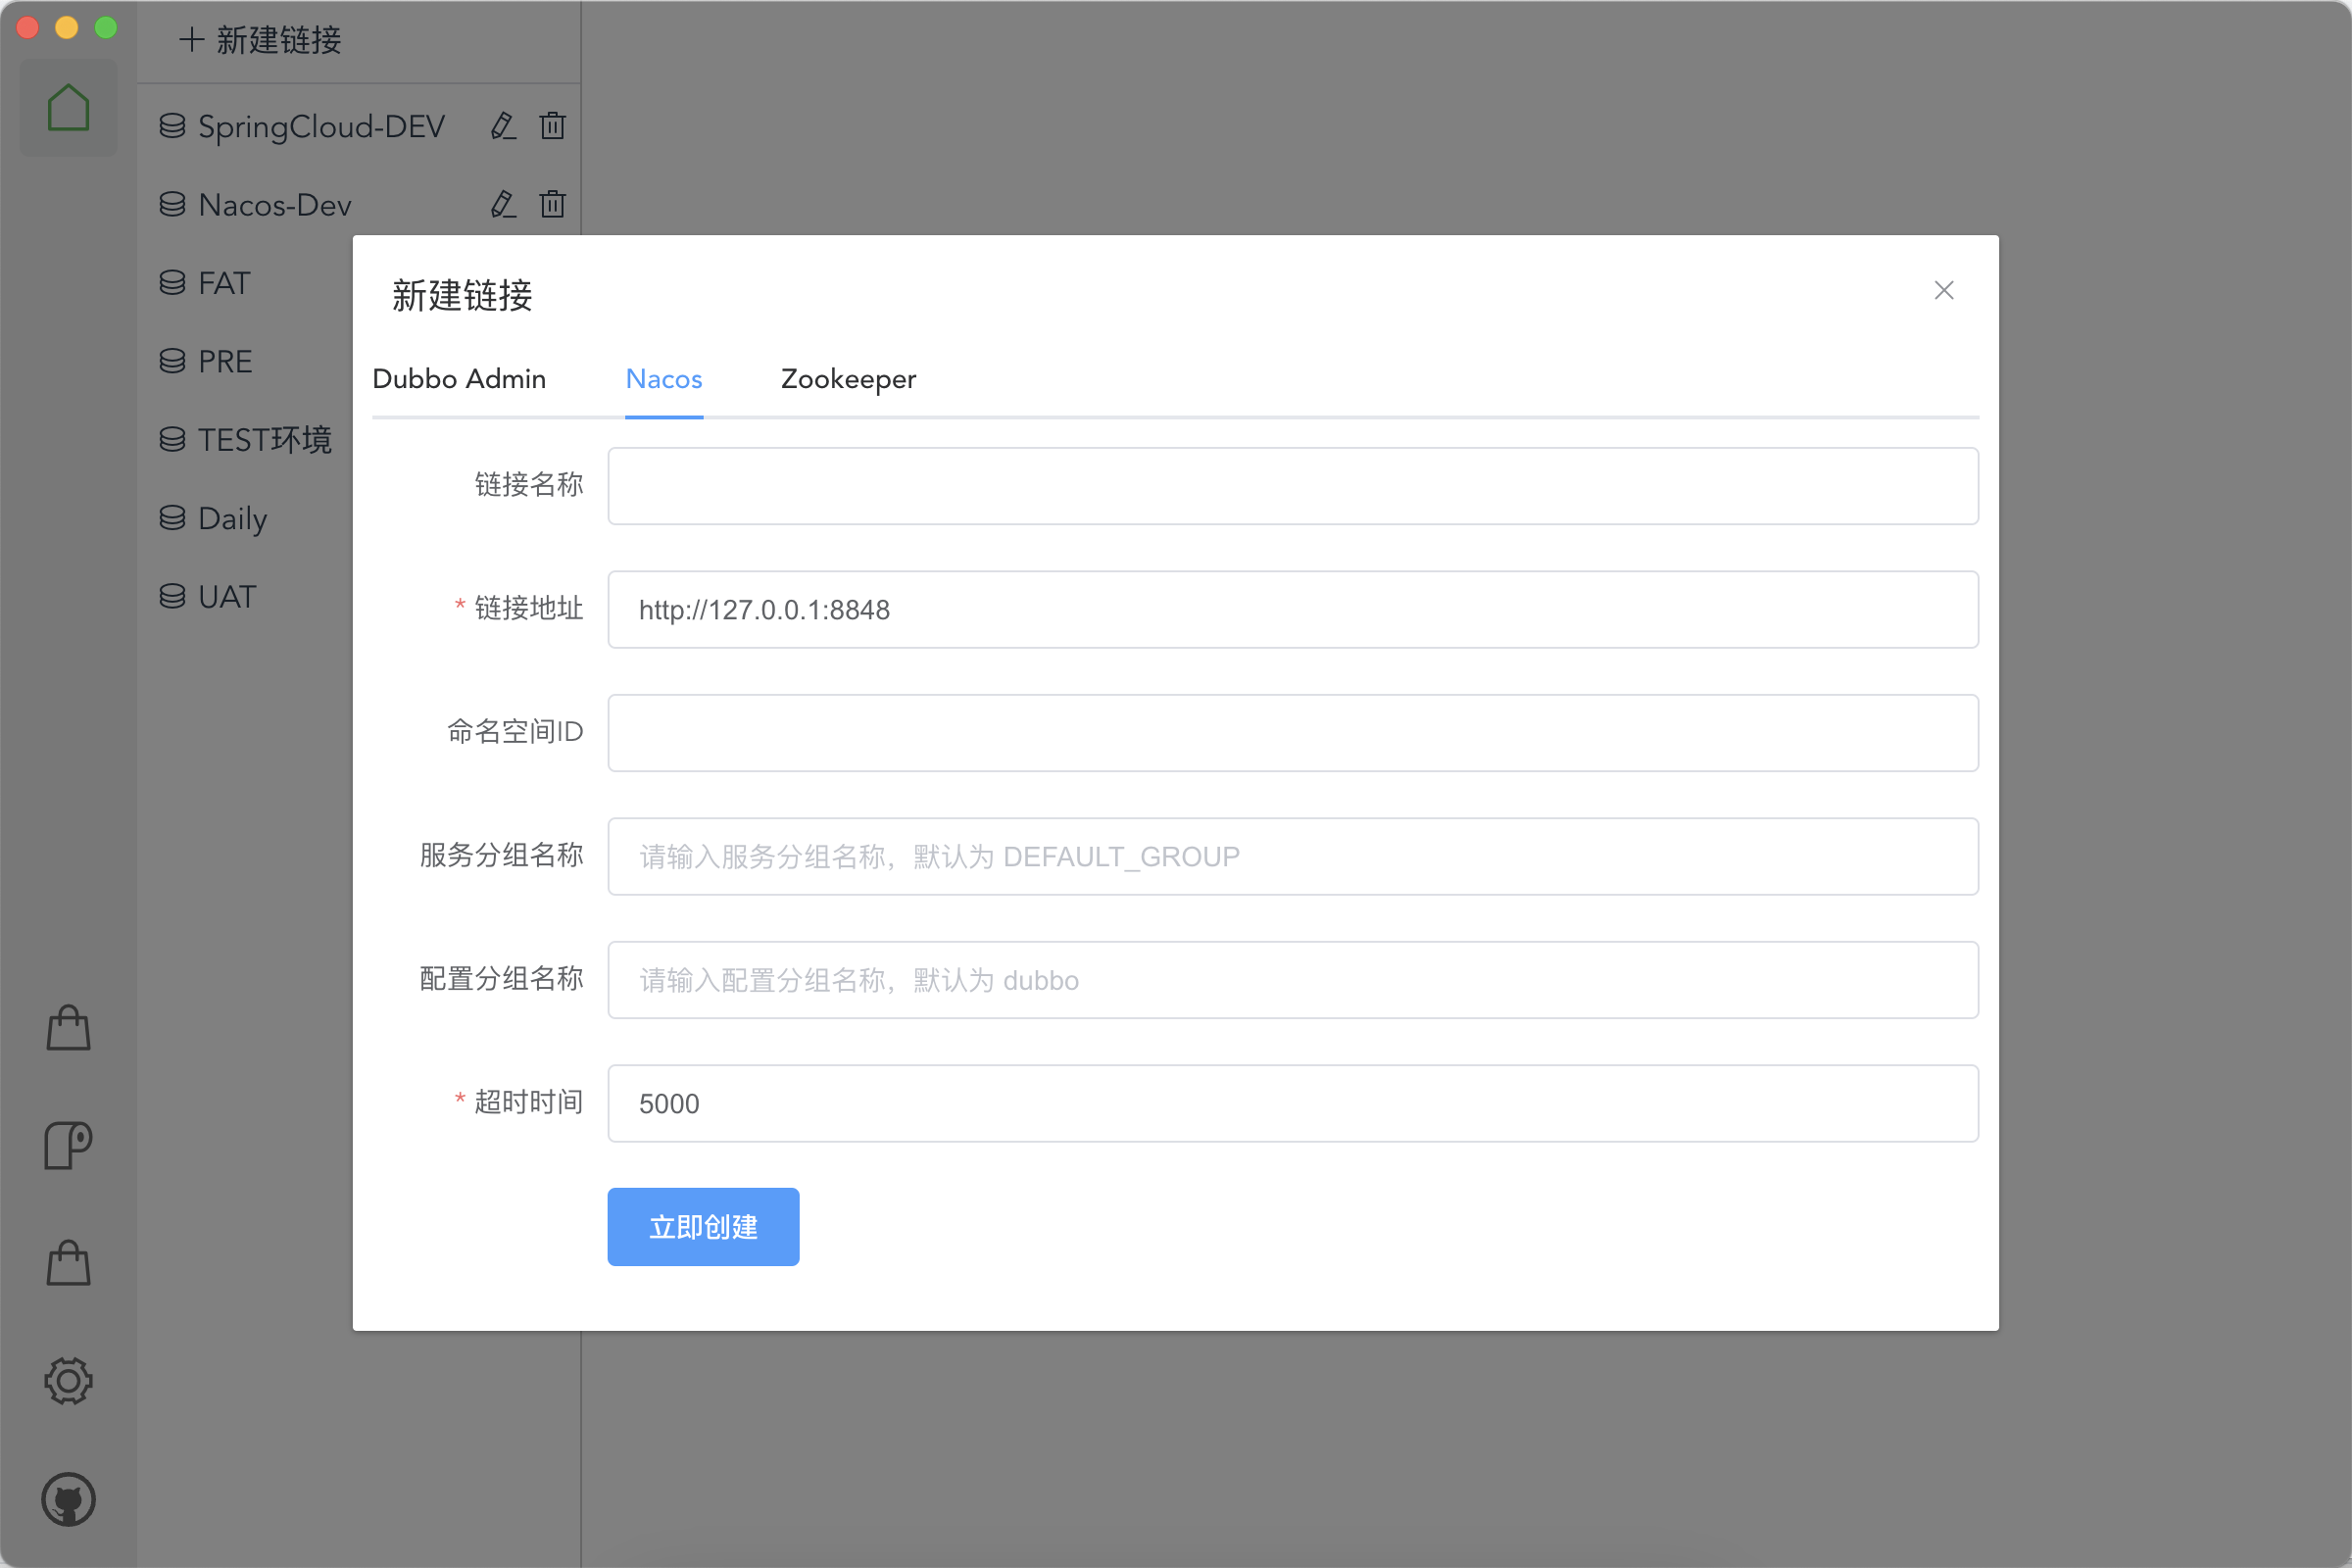Edit the SpringCloud-DEV connection

point(503,126)
